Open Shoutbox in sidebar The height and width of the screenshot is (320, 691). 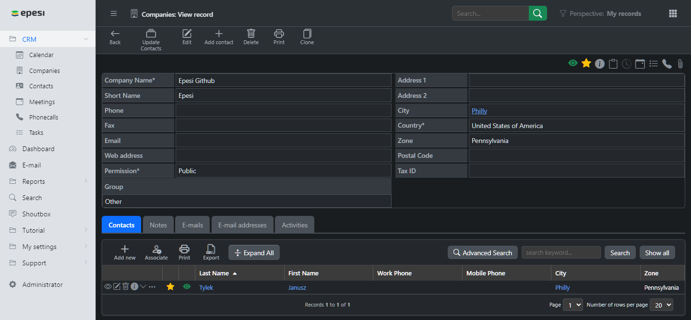coord(36,214)
